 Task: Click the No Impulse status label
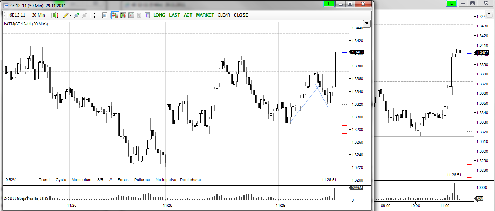166,180
